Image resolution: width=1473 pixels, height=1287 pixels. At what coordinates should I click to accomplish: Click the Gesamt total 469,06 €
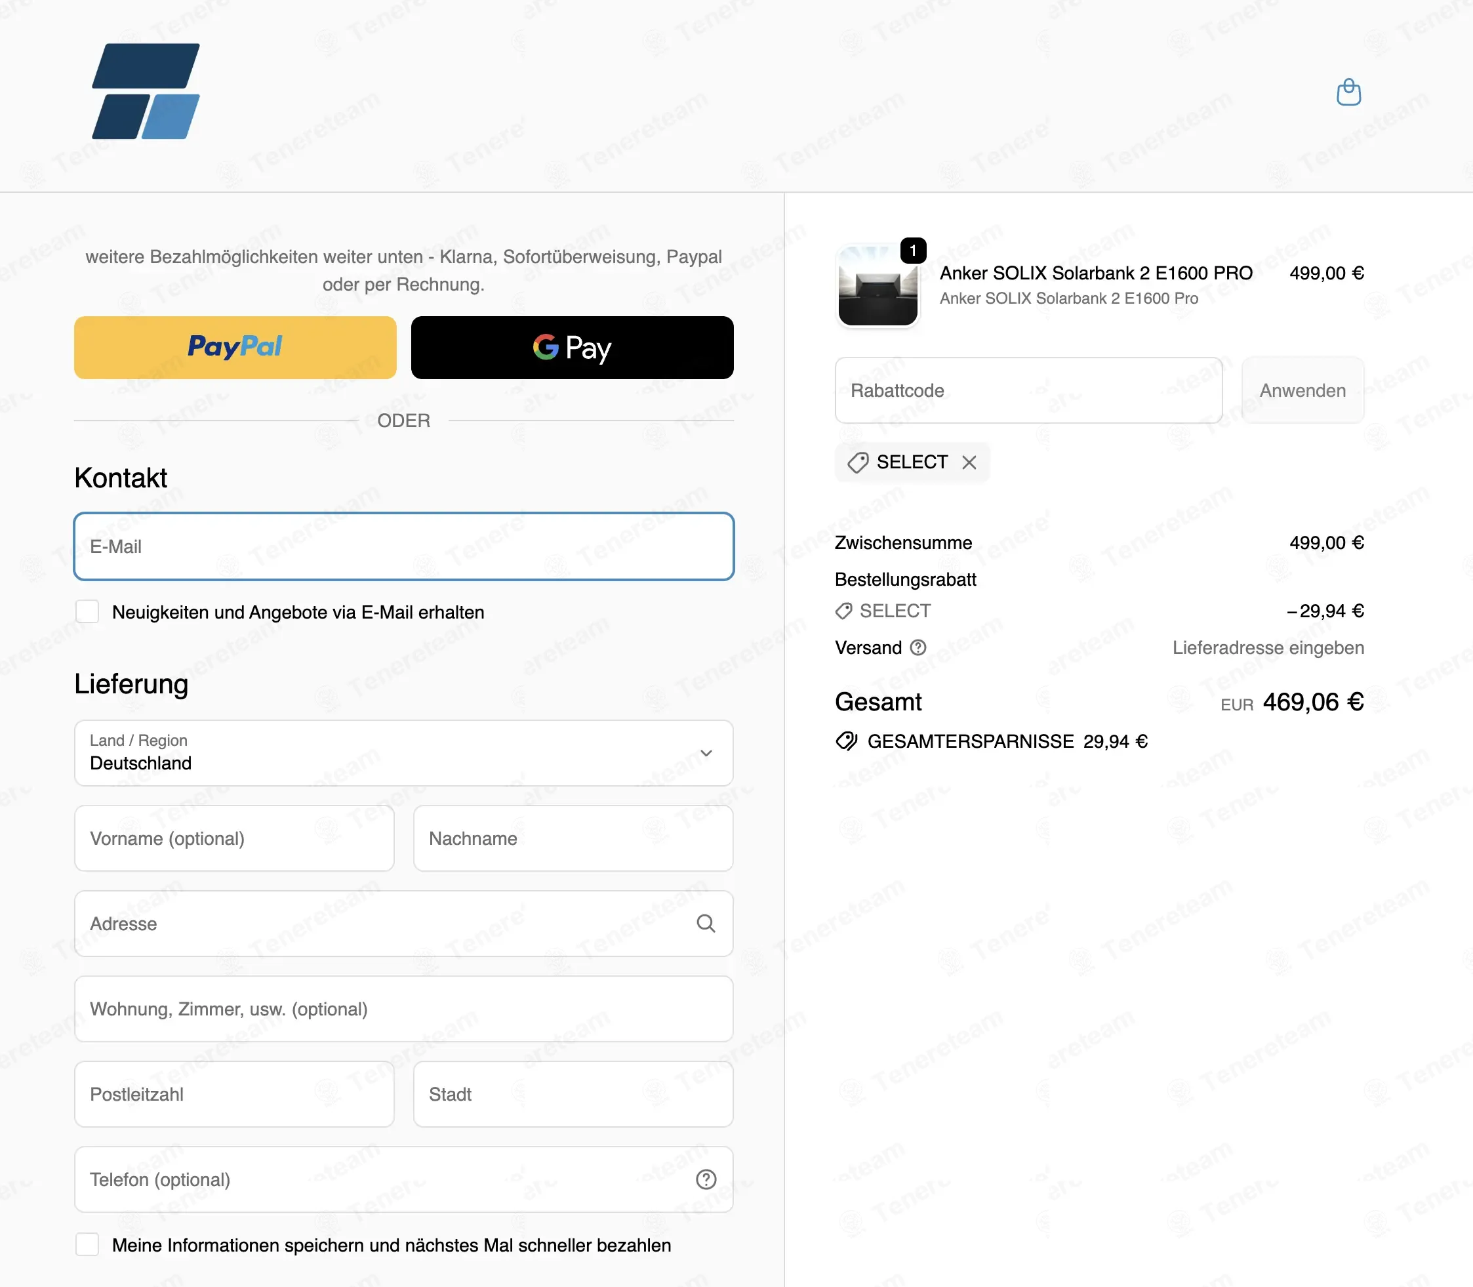pyautogui.click(x=1313, y=702)
